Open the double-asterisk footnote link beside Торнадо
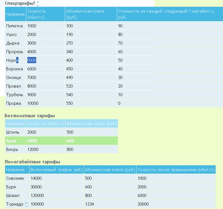 pyautogui.click(x=26, y=204)
